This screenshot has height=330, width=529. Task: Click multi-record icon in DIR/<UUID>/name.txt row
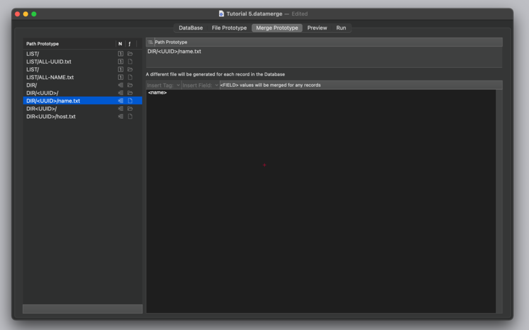[120, 101]
